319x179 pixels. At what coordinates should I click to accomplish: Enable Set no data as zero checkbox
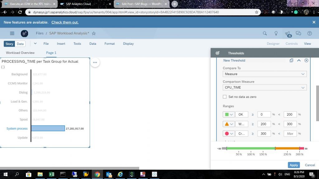[x=225, y=97]
